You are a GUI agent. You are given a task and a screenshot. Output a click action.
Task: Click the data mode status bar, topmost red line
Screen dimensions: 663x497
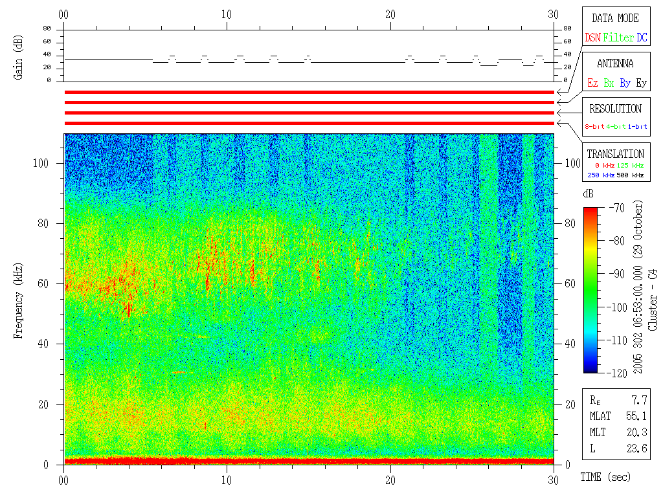click(x=309, y=92)
